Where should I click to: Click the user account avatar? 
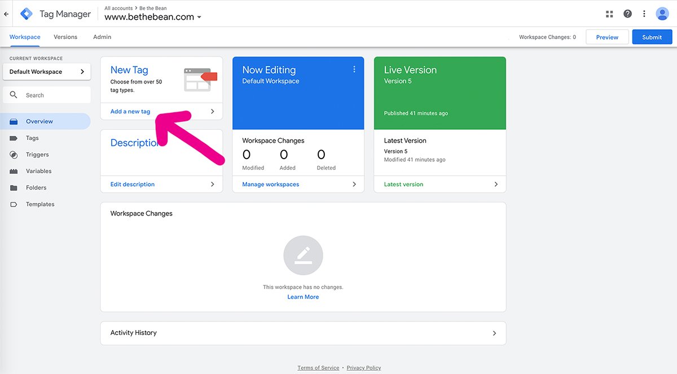click(662, 14)
